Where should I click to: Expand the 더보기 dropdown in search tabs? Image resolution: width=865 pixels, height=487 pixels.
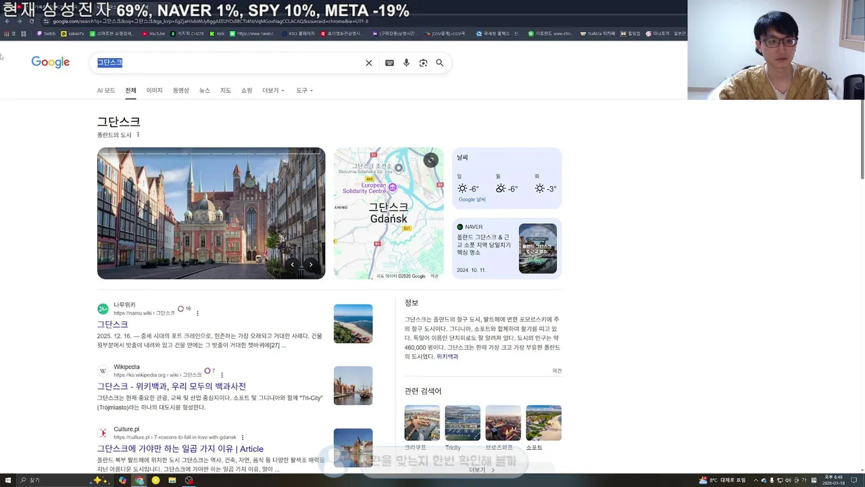pos(273,91)
